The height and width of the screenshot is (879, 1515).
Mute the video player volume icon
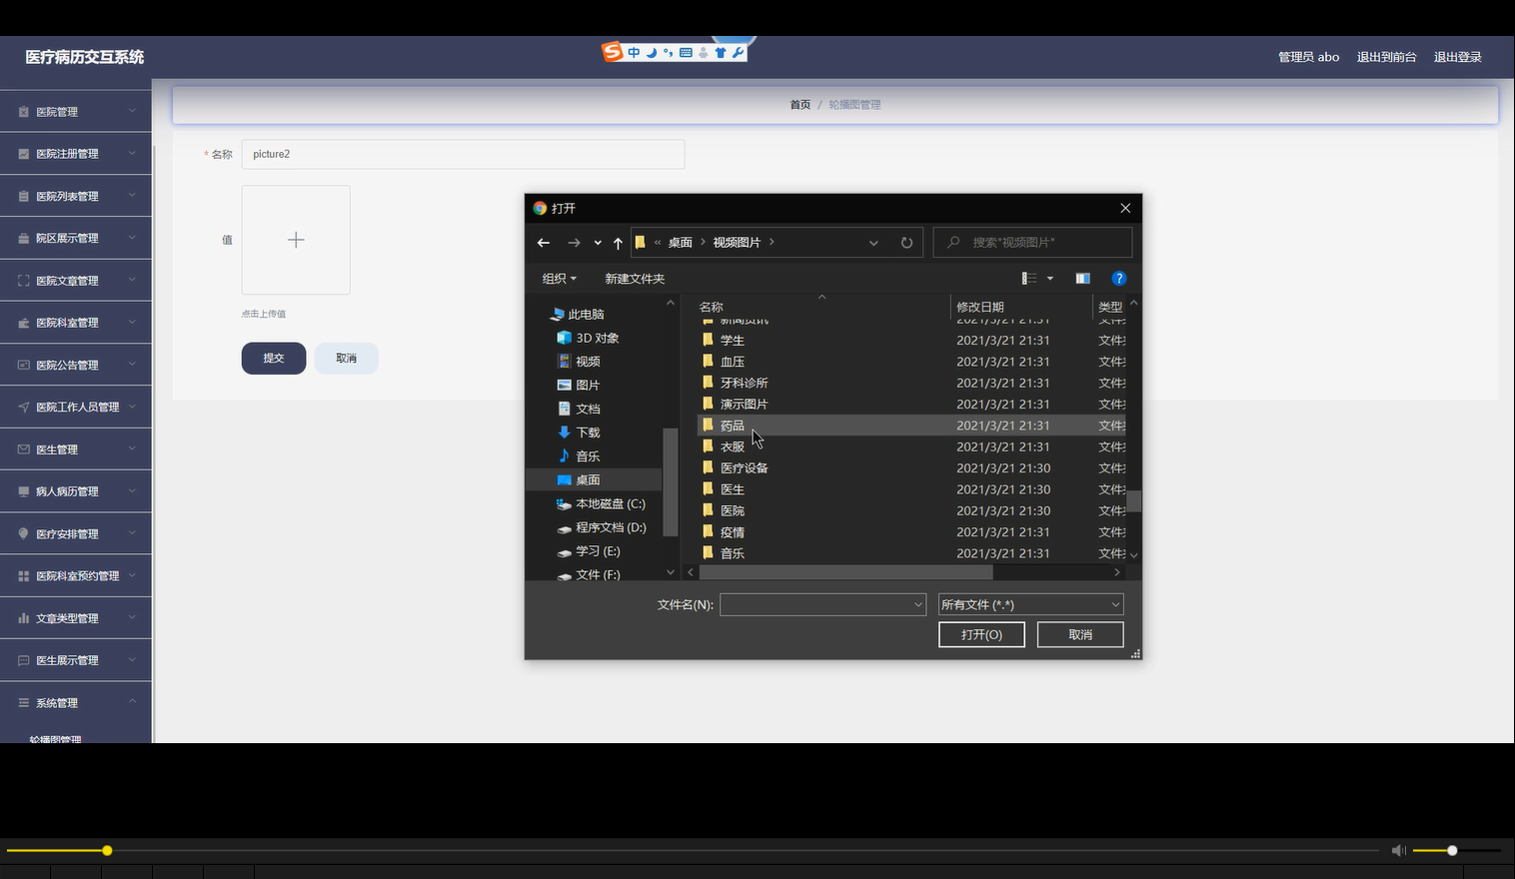click(1399, 850)
